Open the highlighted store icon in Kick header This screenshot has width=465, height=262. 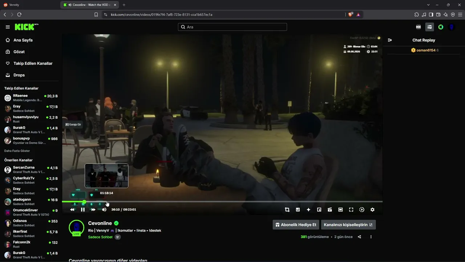[429, 27]
